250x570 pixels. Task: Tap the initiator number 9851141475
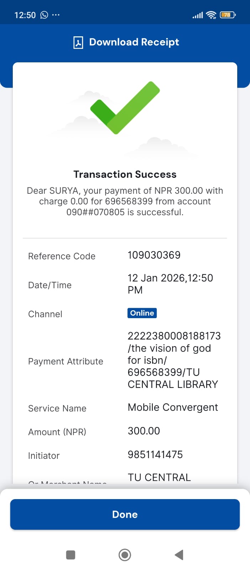click(155, 455)
